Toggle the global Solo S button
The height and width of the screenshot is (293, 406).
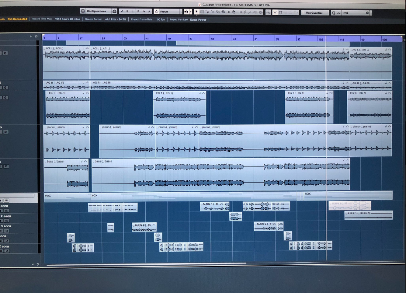(x=127, y=11)
